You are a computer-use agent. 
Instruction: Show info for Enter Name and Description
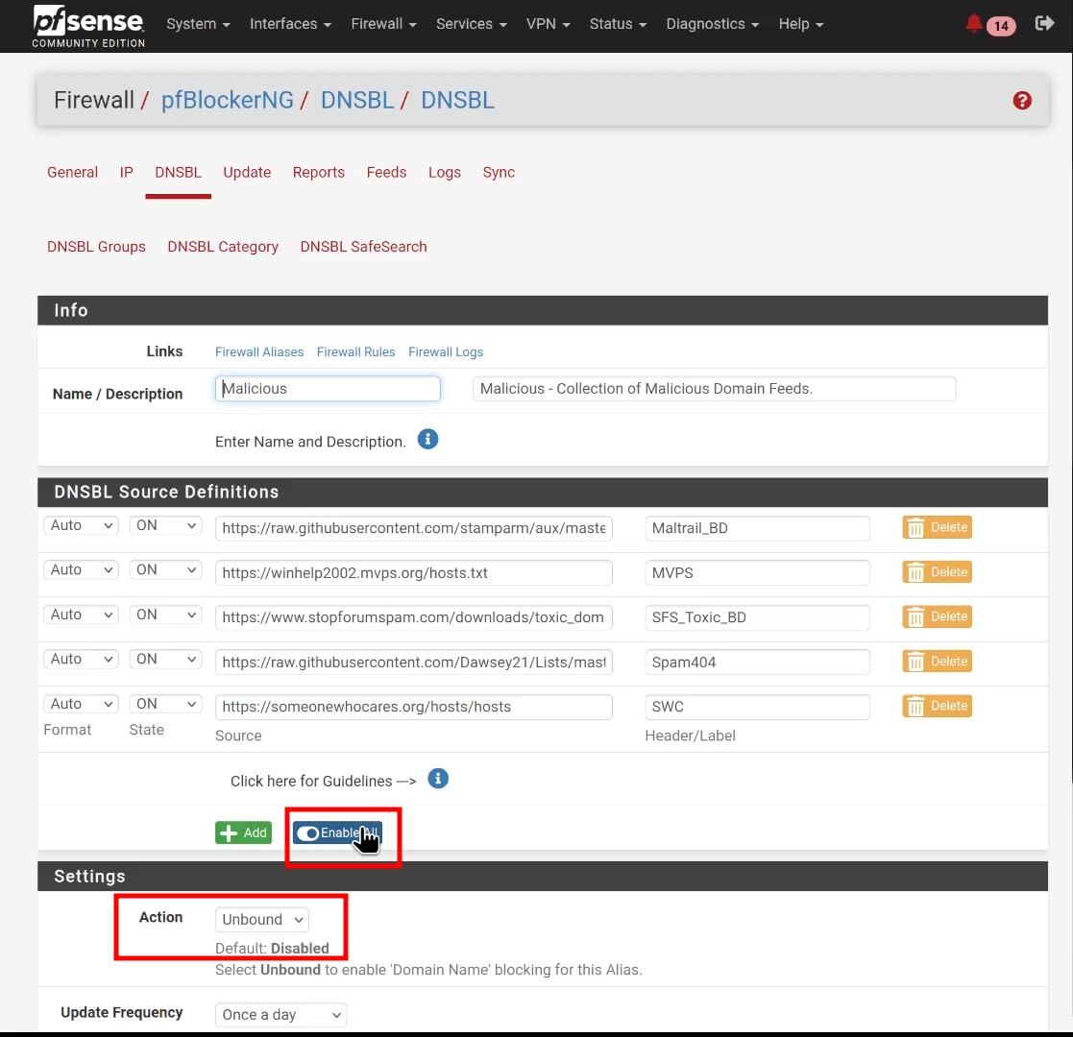427,439
